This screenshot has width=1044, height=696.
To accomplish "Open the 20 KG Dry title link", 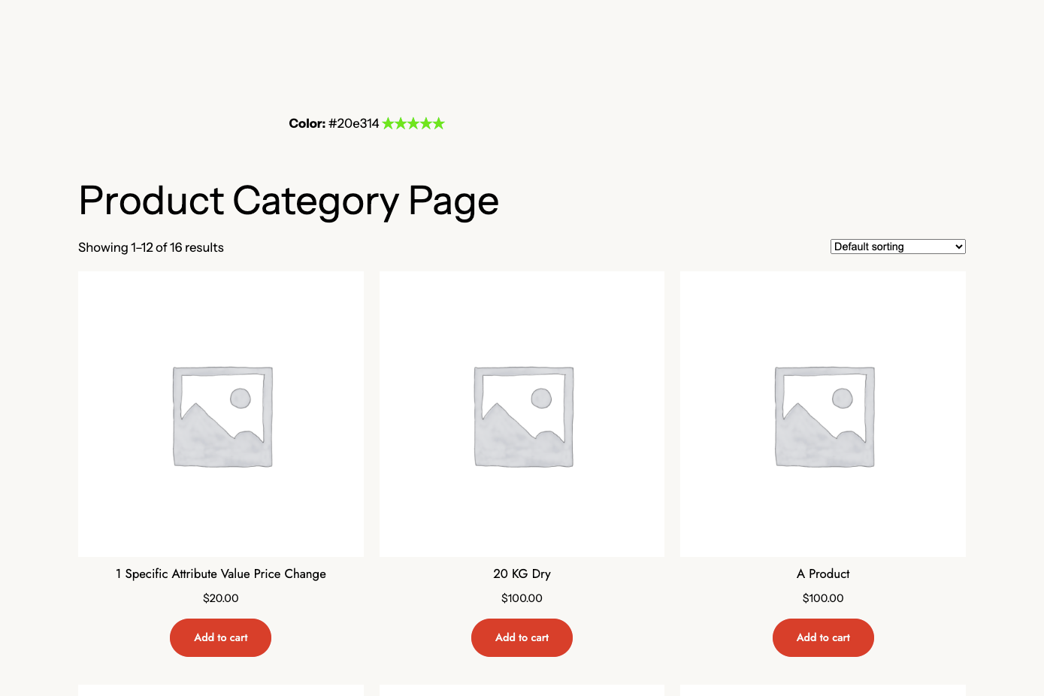I will click(x=522, y=573).
